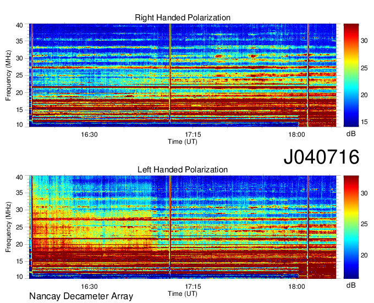The height and width of the screenshot is (303, 374).
Task: Click the dB unit label under bottom color bar
Action: [x=351, y=285]
